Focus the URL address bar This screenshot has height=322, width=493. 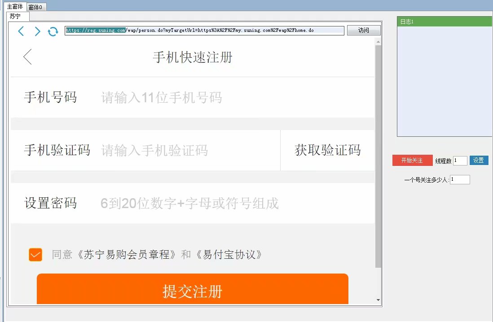[x=204, y=30]
